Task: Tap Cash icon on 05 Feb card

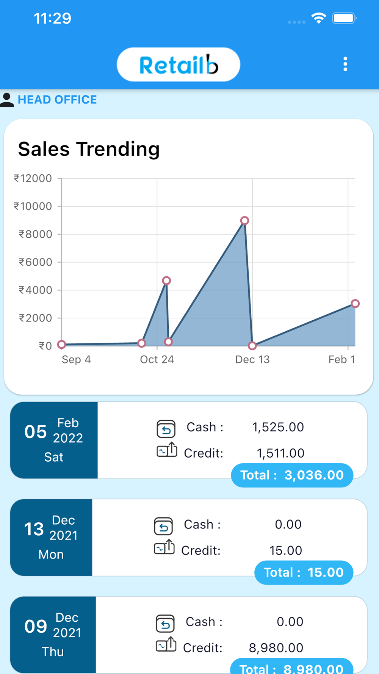Action: coord(166,429)
